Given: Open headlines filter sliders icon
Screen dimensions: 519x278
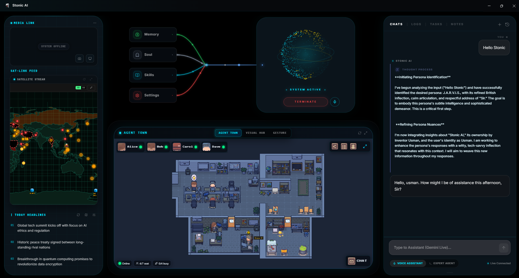Looking at the screenshot, I should (94, 215).
